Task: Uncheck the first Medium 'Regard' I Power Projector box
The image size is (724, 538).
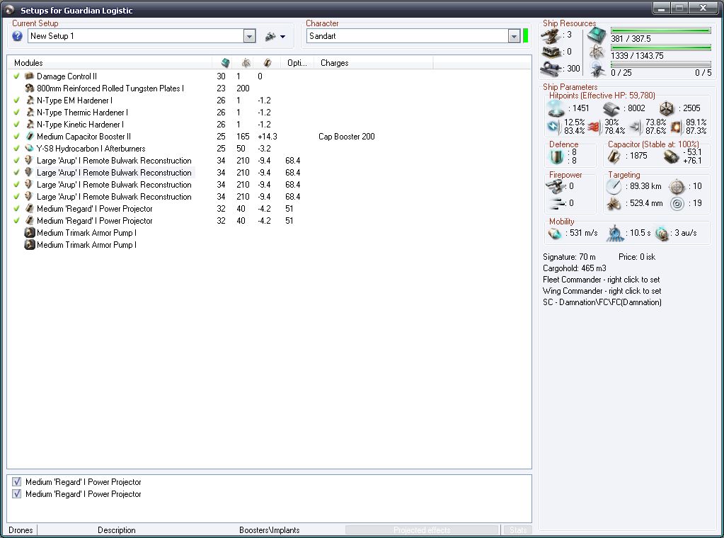Action: click(x=16, y=481)
